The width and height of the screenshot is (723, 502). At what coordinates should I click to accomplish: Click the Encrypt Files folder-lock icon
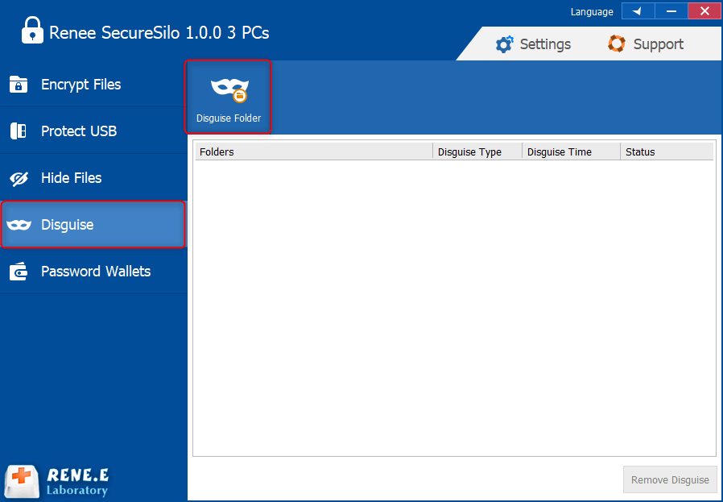19,85
